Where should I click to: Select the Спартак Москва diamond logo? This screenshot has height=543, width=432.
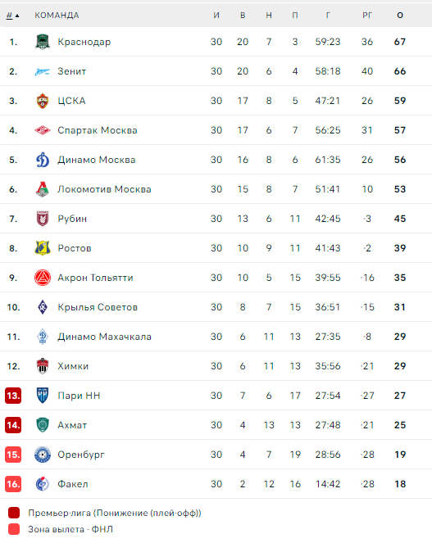(x=43, y=130)
